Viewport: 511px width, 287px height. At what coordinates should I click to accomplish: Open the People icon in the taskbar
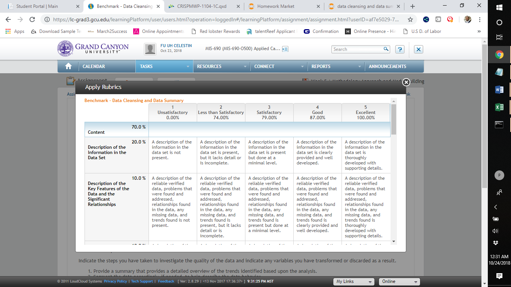[499, 192]
